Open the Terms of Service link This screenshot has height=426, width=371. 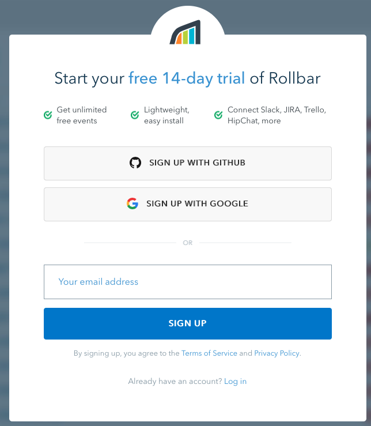click(x=209, y=353)
